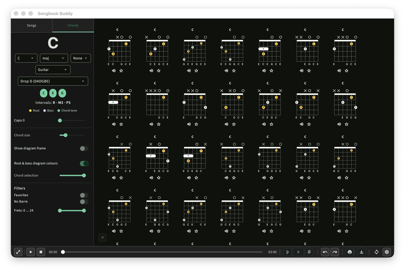
Task: Click the Filters heading
Action: pyautogui.click(x=20, y=188)
